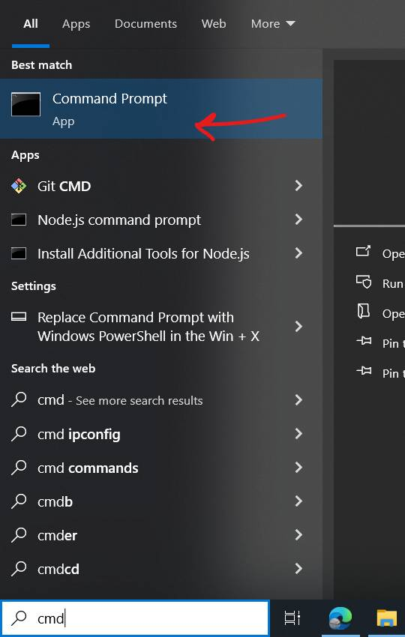Select the cmder web search suggestion
This screenshot has width=405, height=637.
click(157, 535)
